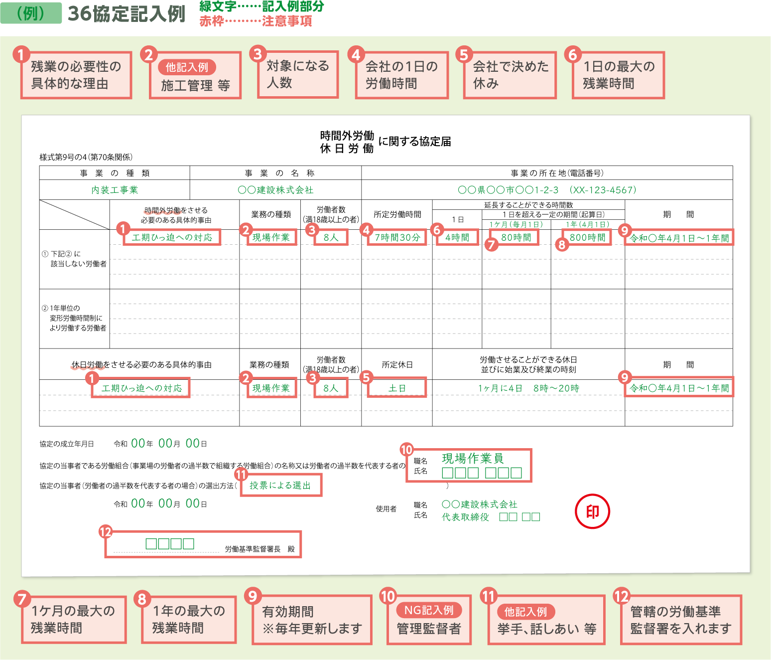Select the entry 1ヶ月に4日 8時～20時

[x=528, y=388]
